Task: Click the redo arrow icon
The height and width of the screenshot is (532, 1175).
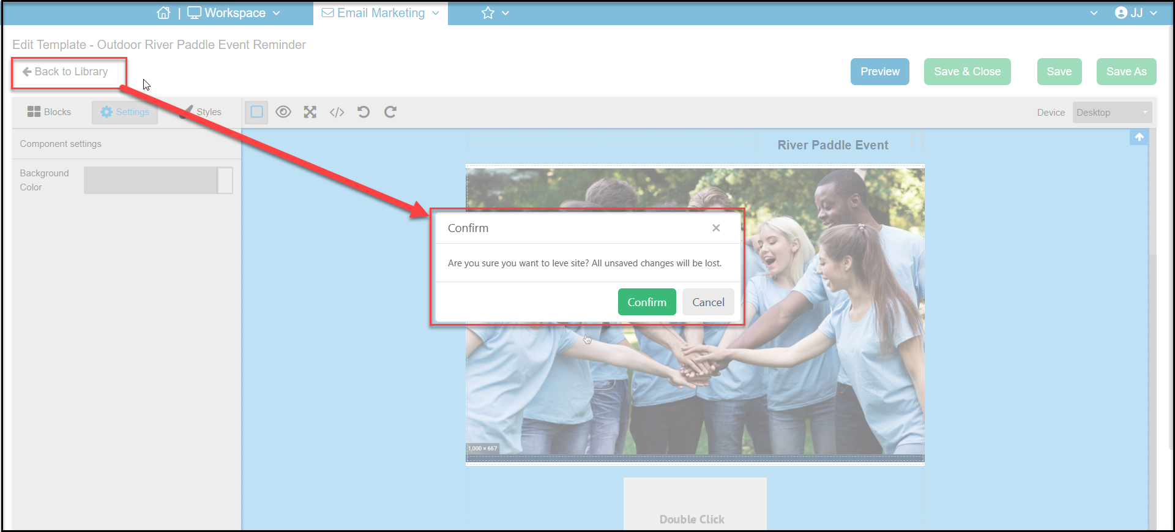Action: coord(390,112)
